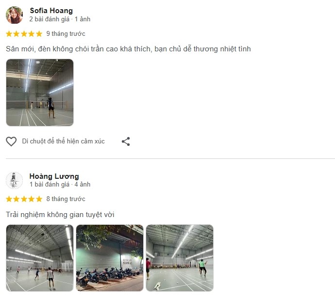Image resolution: width=335 pixels, height=297 pixels.
Task: Click Hoàng Lương's five-star rating
Action: (x=24, y=199)
